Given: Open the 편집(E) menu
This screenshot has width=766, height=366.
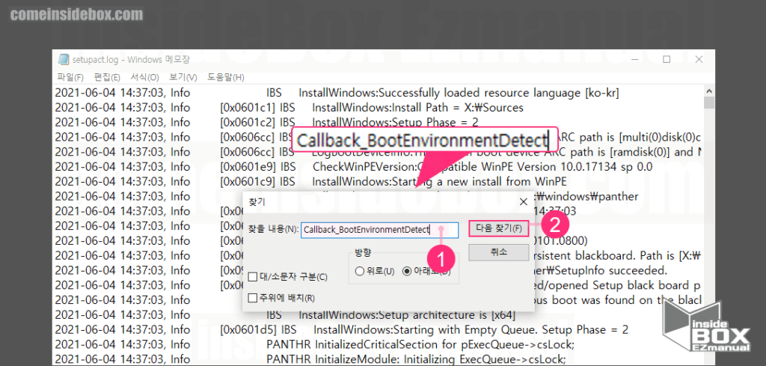Looking at the screenshot, I should (106, 77).
